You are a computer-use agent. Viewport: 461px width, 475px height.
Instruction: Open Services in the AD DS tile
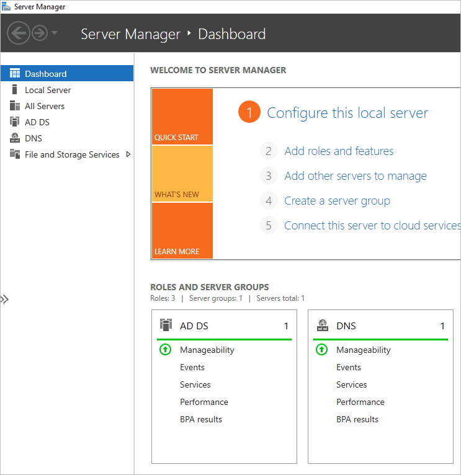pyautogui.click(x=195, y=384)
